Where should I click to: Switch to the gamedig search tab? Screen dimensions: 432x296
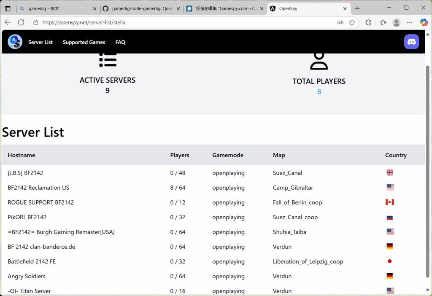tap(58, 8)
